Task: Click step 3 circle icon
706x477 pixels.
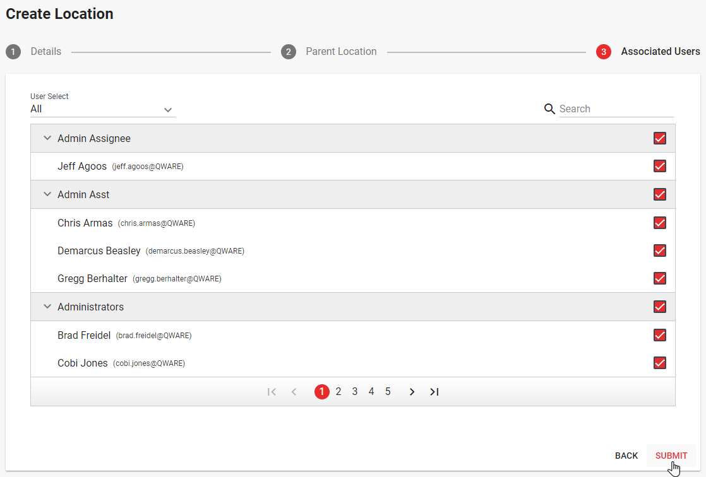Action: (x=604, y=52)
